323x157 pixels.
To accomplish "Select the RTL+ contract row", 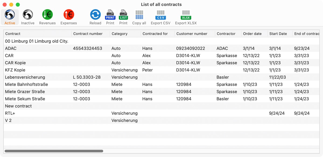I will coord(161,113).
